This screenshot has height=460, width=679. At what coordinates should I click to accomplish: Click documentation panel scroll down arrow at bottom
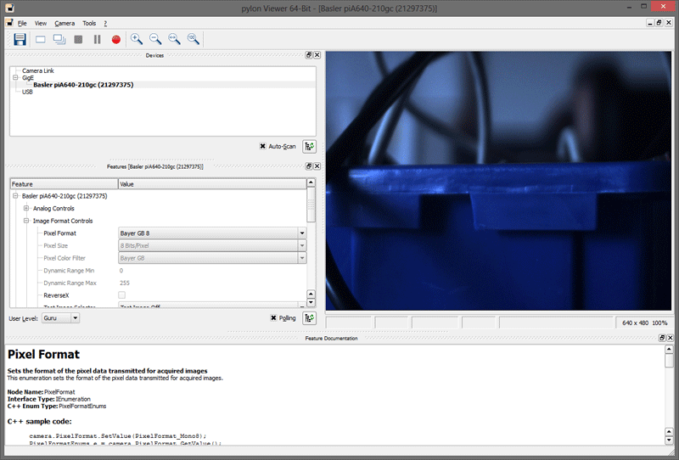coord(669,440)
